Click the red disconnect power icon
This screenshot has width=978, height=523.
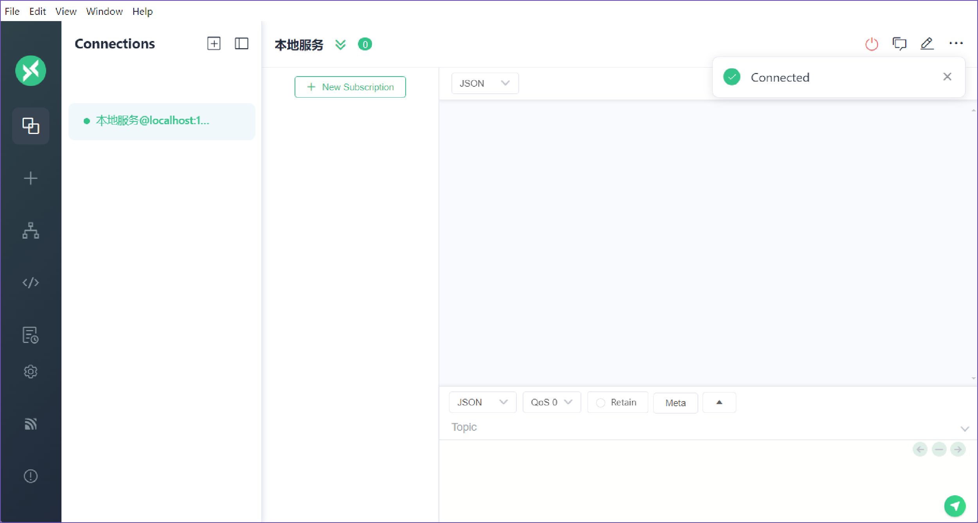(871, 44)
